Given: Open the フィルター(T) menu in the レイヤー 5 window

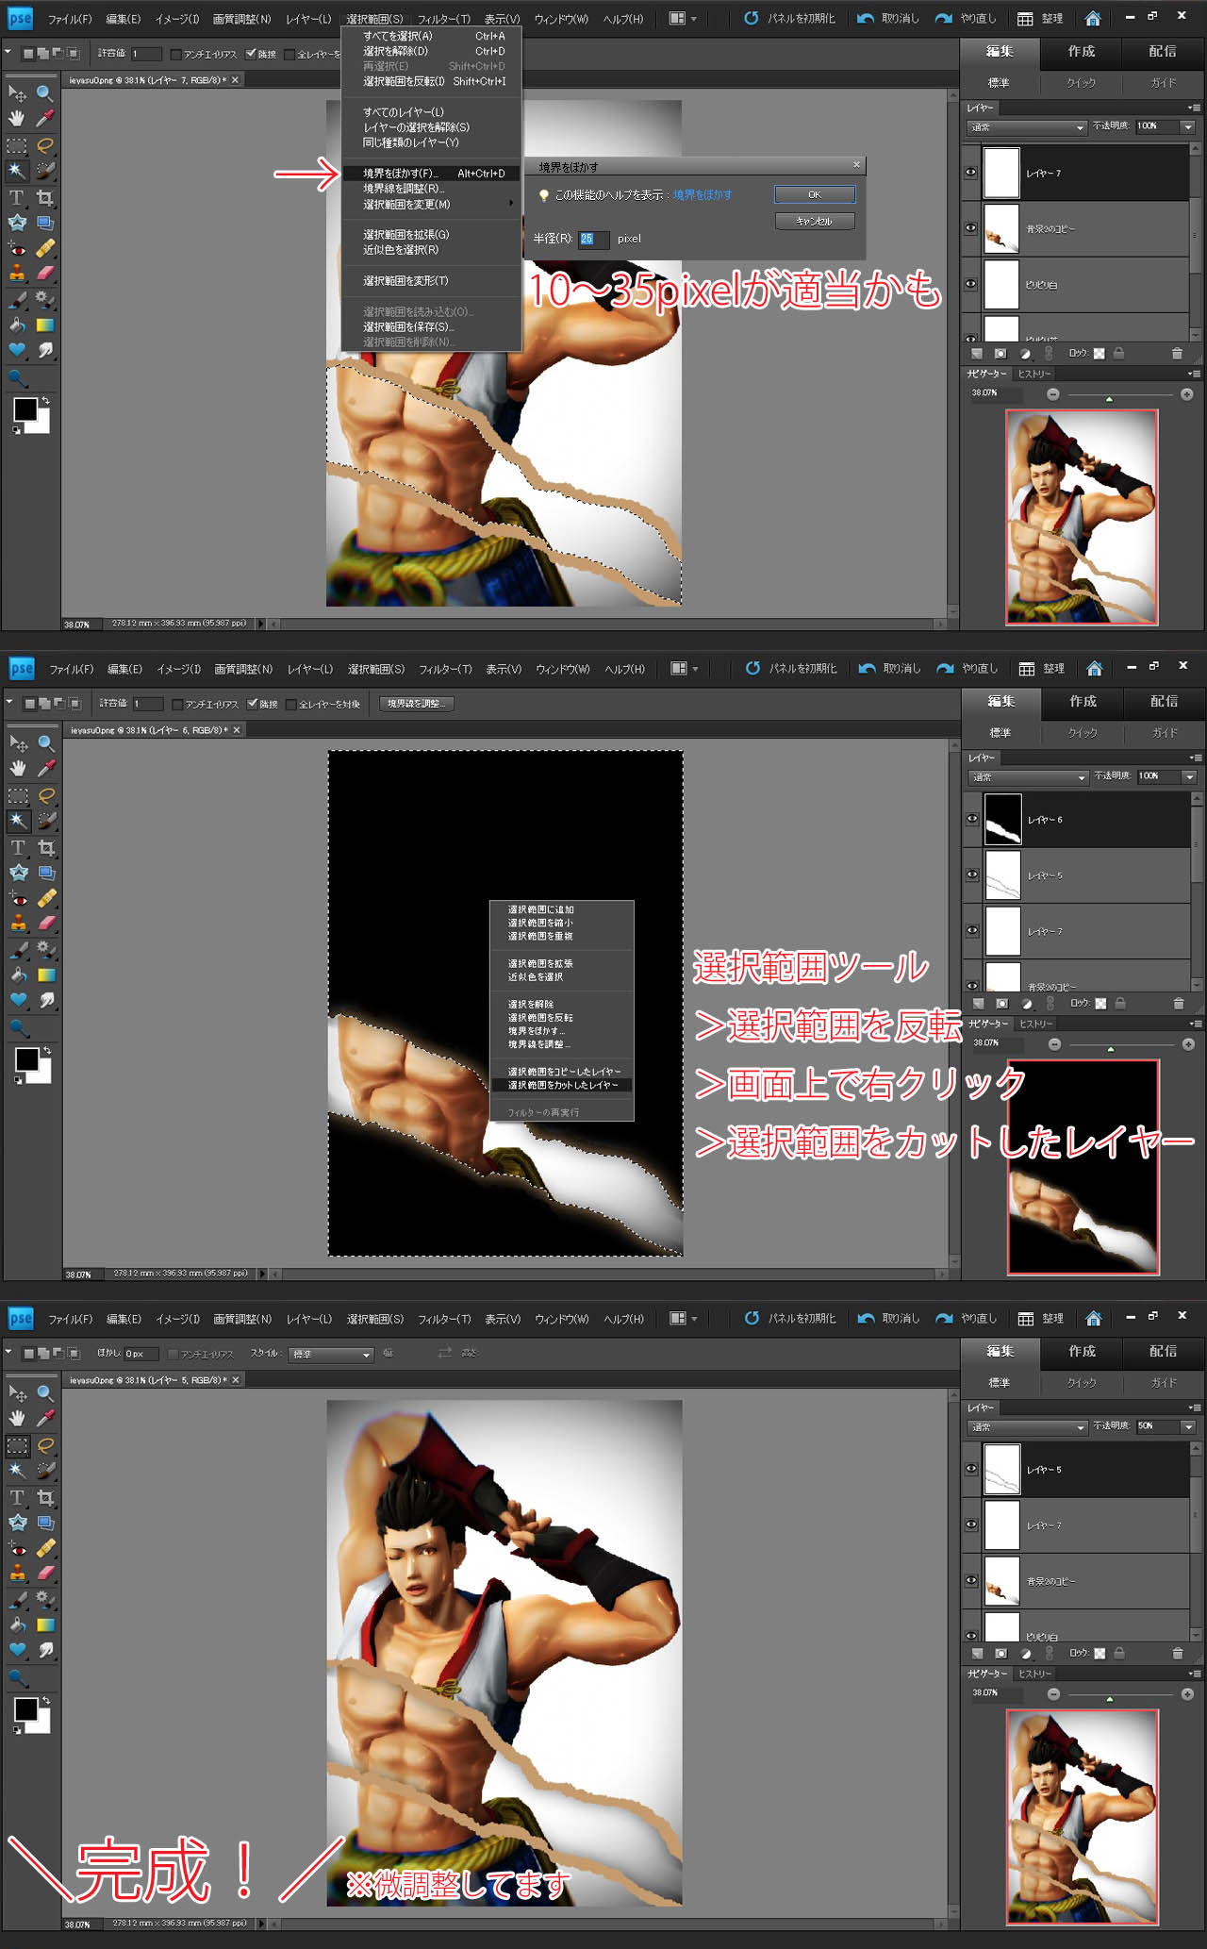Looking at the screenshot, I should pos(444,1319).
